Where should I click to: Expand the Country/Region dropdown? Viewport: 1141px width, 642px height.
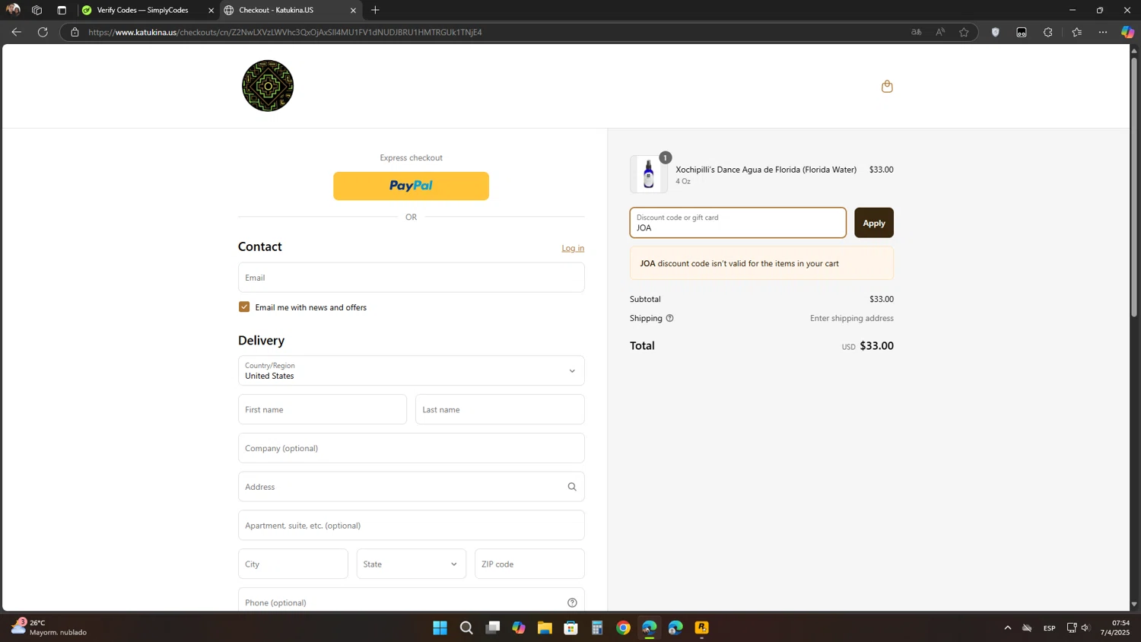pos(412,370)
